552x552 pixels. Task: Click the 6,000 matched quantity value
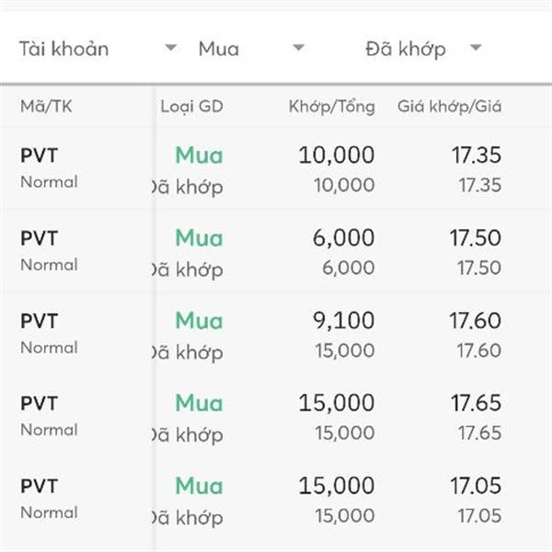pos(343,238)
